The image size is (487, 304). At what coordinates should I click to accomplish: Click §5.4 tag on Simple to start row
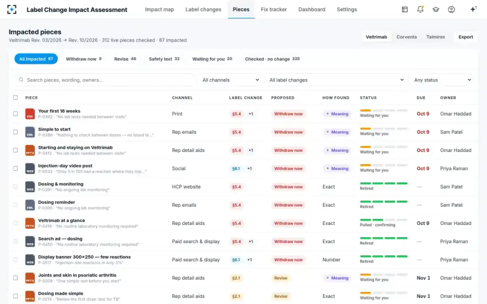tap(237, 132)
